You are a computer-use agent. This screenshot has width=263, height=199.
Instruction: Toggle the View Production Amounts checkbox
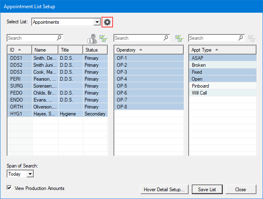(9, 188)
